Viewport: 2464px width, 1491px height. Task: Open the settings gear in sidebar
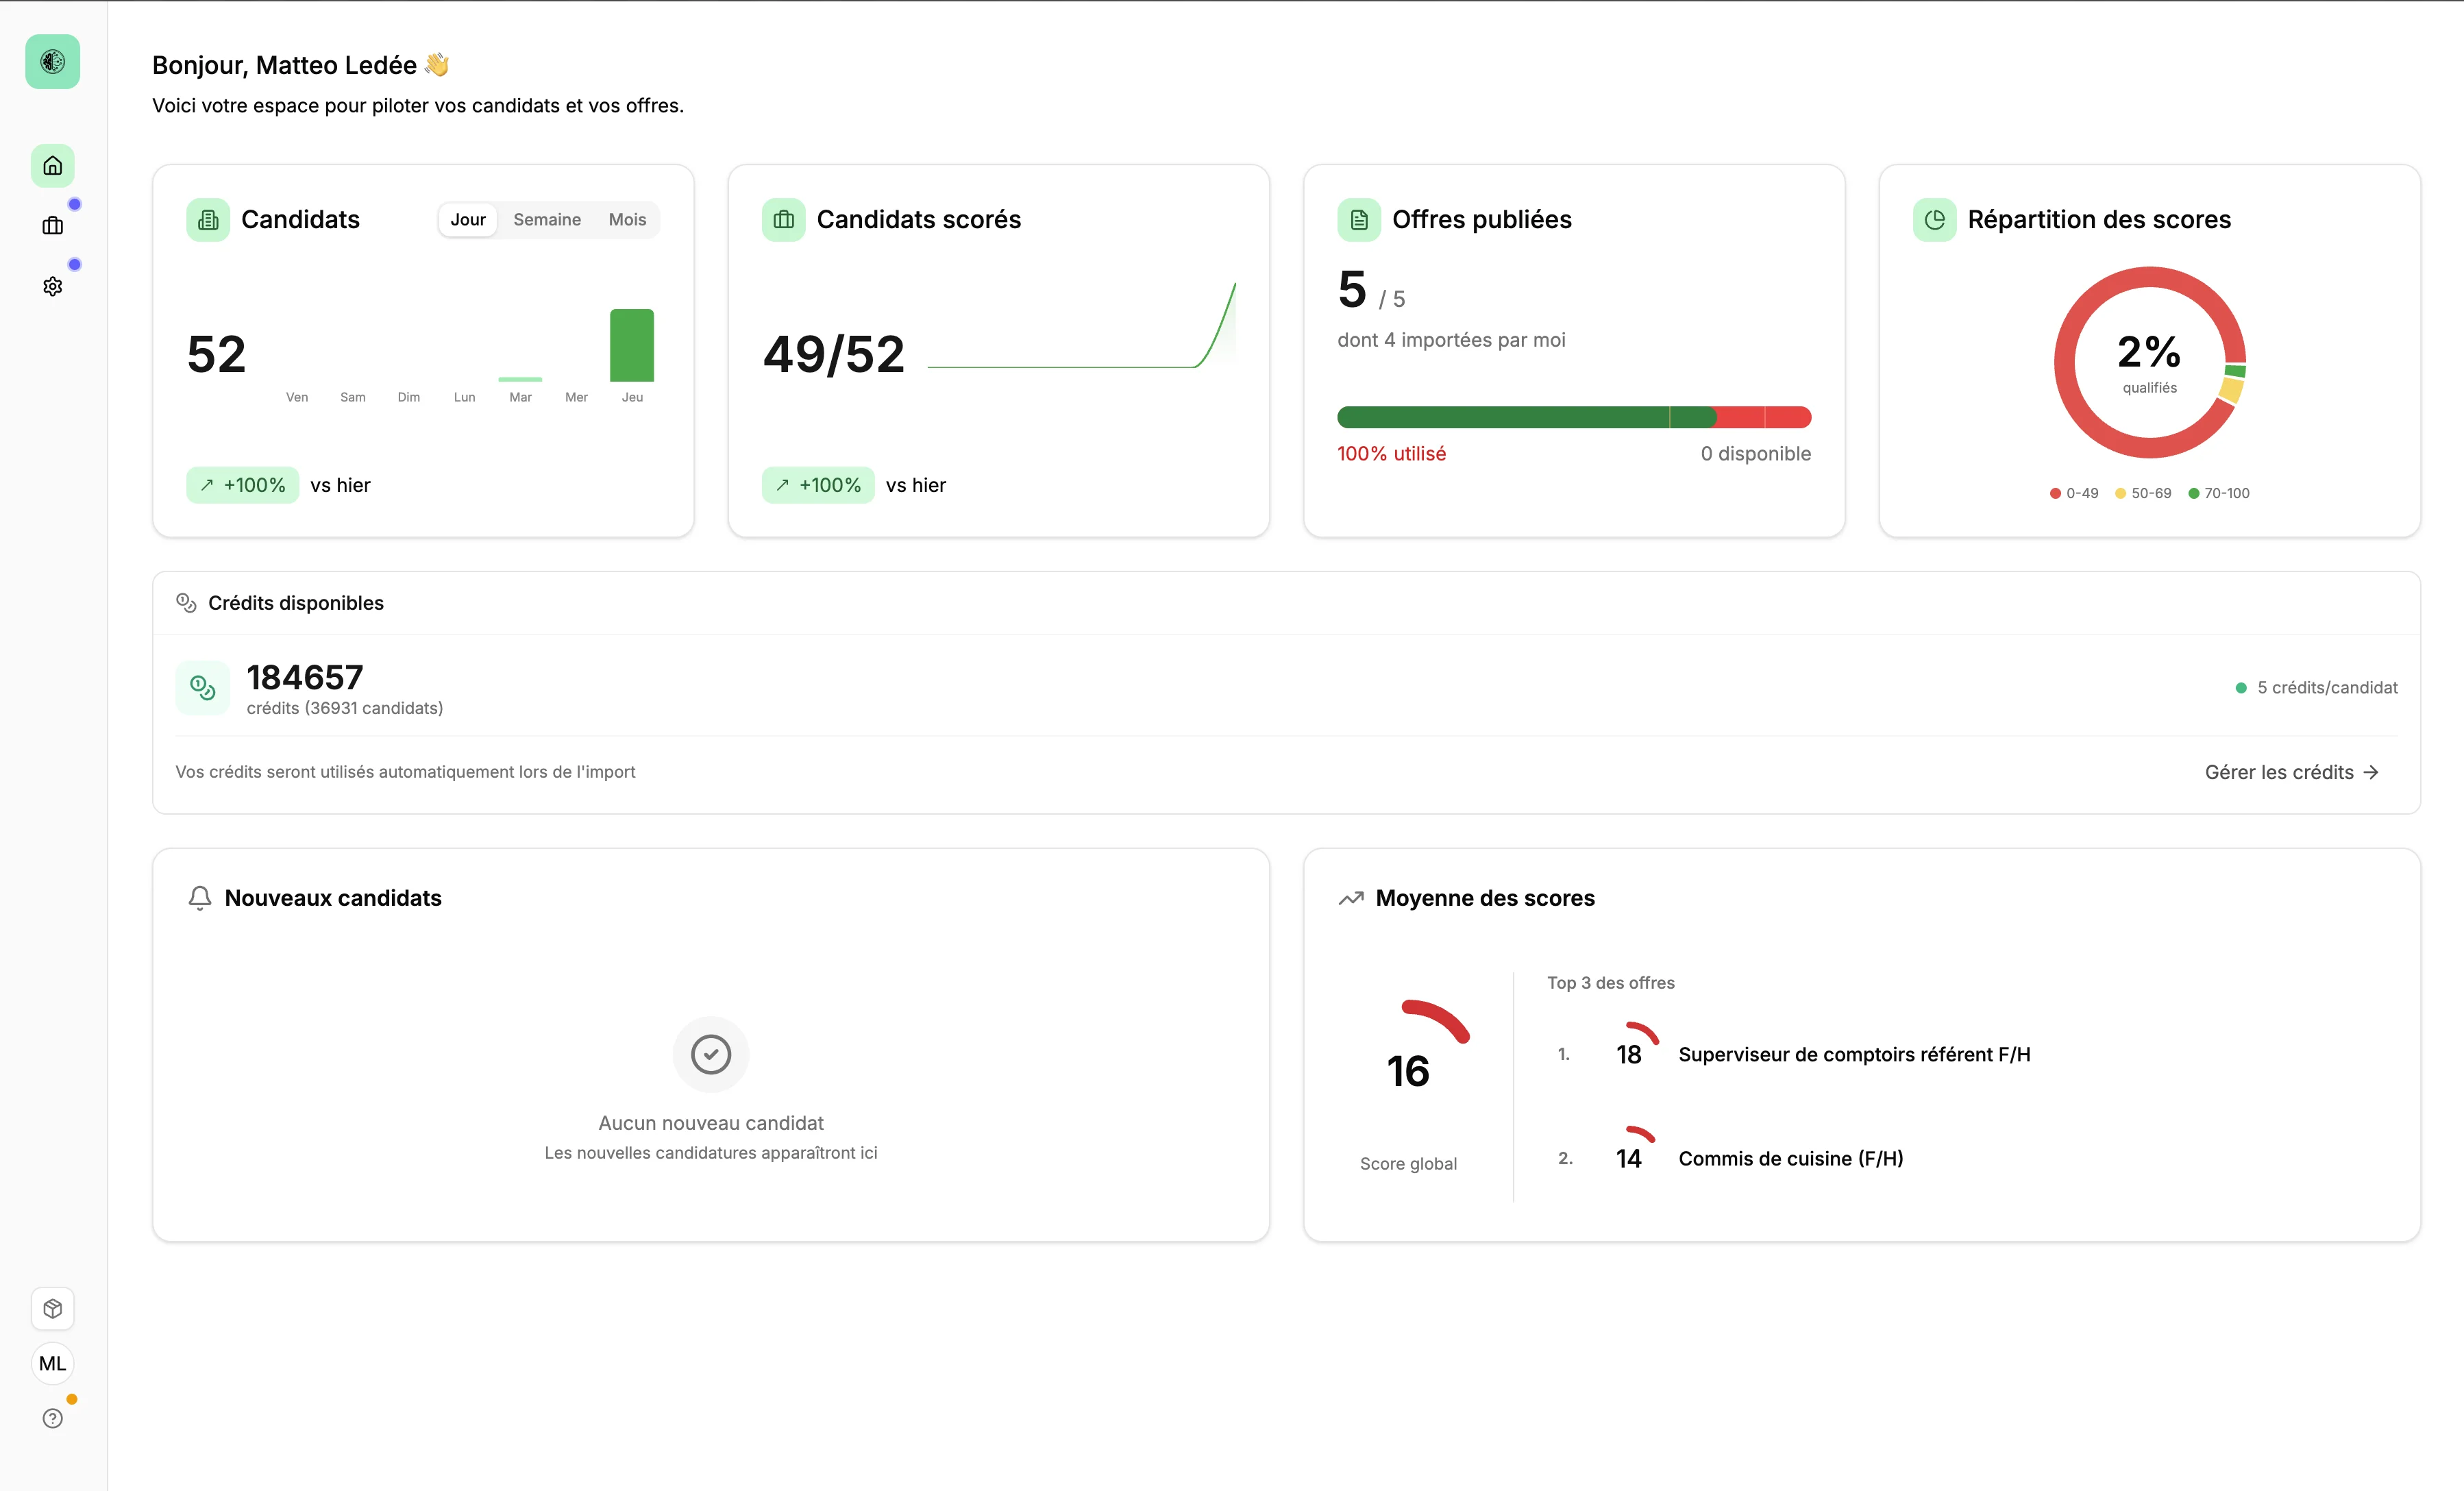[x=53, y=287]
